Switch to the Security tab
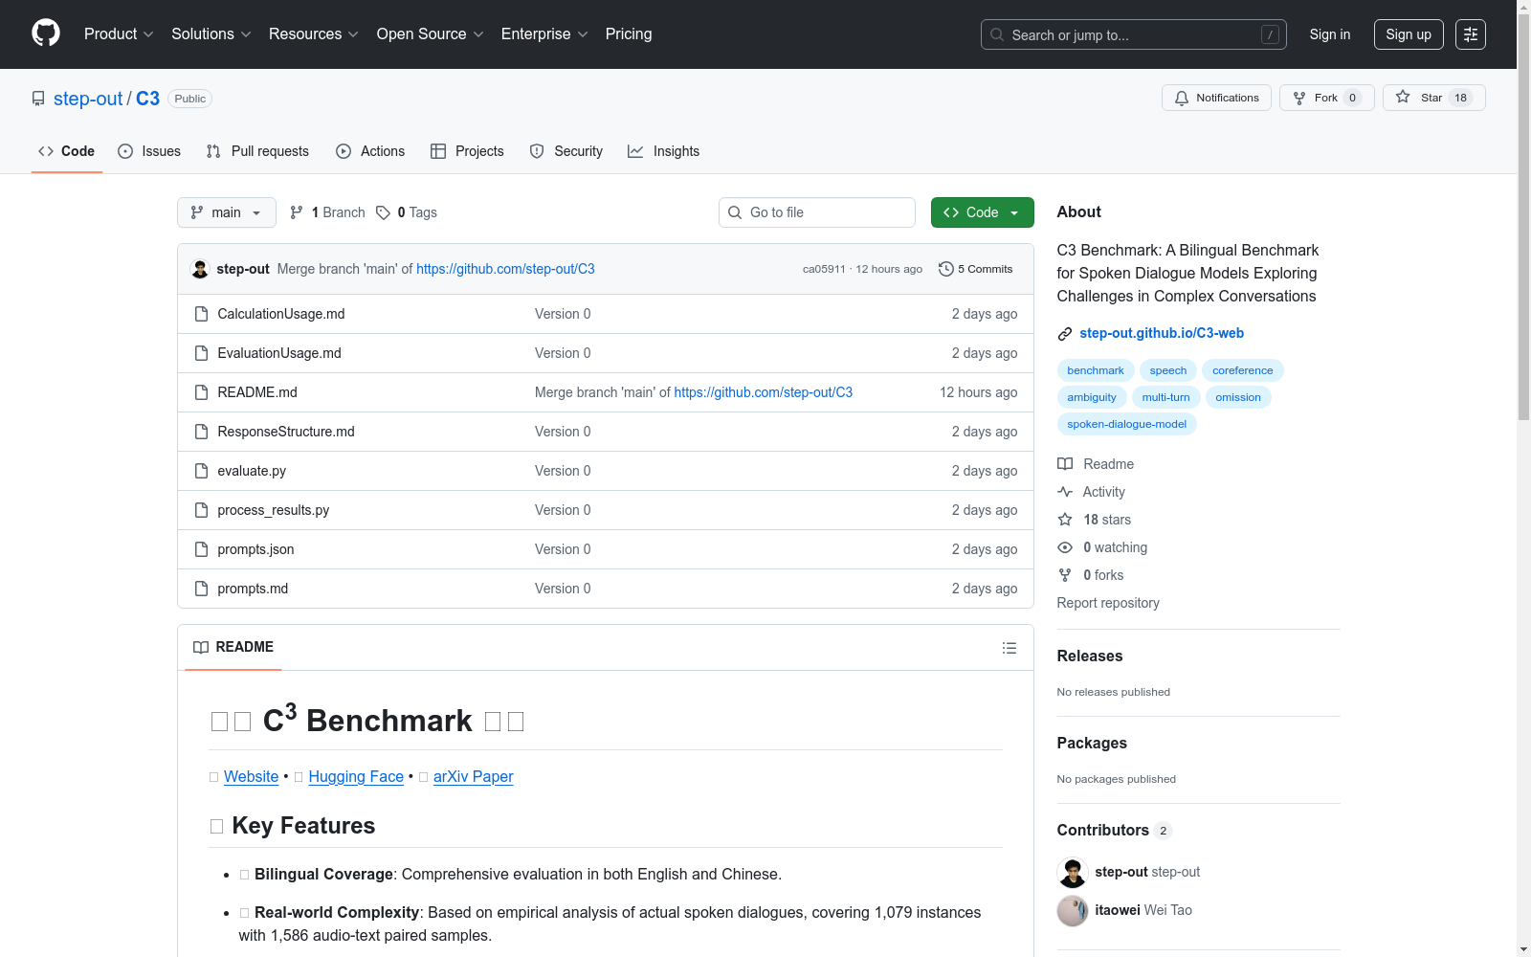The height and width of the screenshot is (957, 1531). click(x=566, y=151)
